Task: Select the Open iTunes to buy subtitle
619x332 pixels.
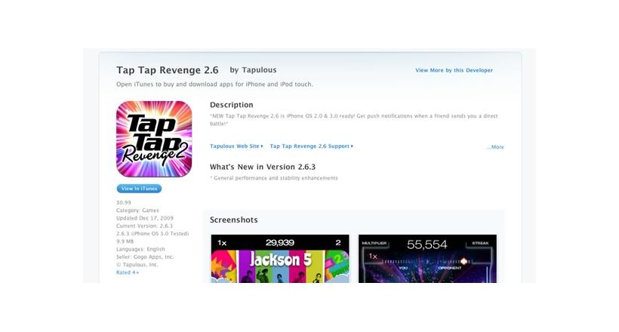Action: click(214, 84)
